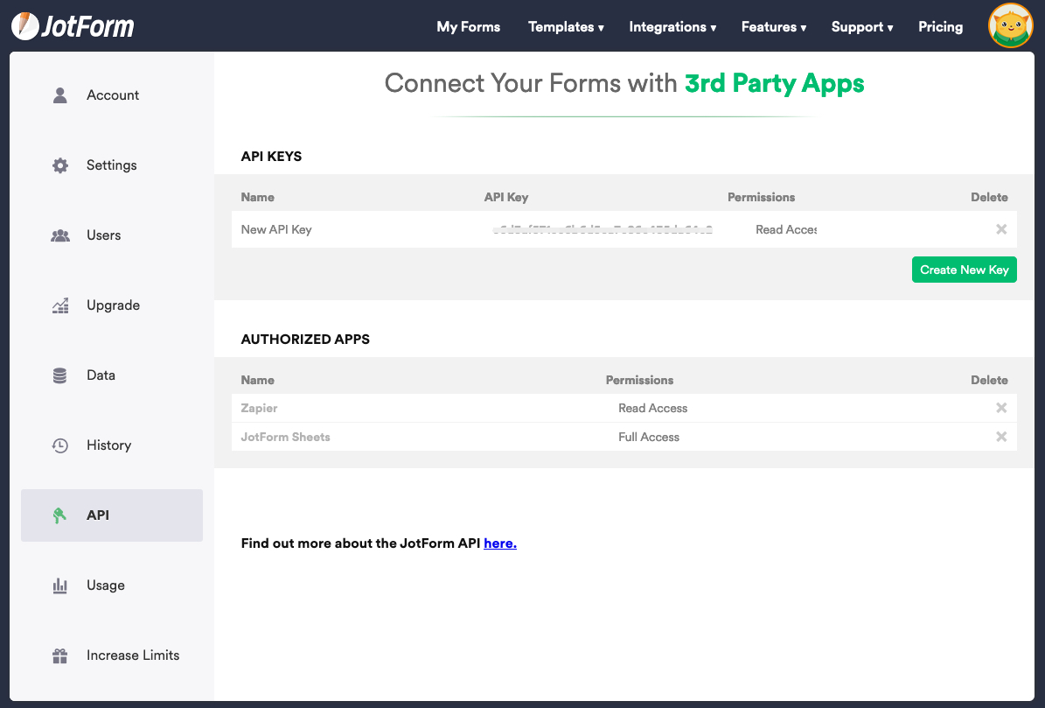Open Account section in sidebar

112,95
